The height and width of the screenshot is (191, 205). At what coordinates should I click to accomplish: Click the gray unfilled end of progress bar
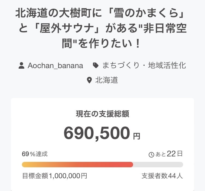click(x=158, y=165)
